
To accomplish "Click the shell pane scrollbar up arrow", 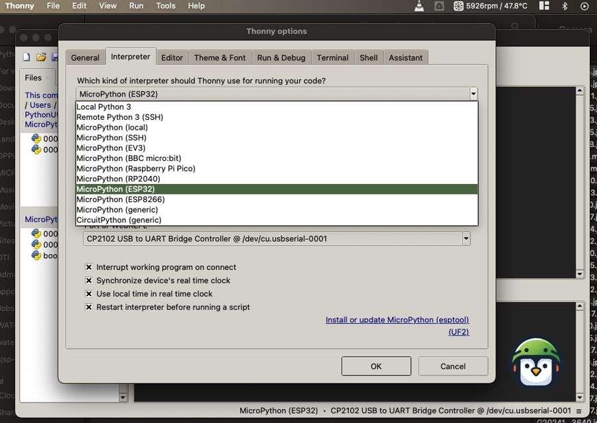I will [580, 306].
